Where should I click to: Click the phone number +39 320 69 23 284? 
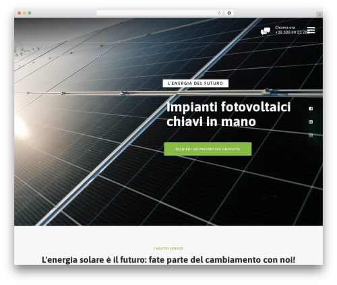click(293, 32)
